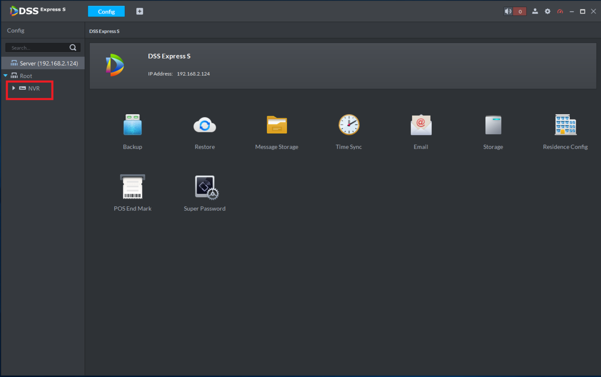Maximize the DSS Express window

point(582,11)
